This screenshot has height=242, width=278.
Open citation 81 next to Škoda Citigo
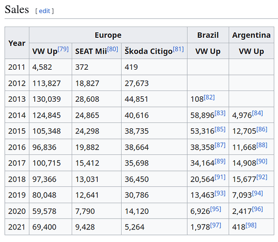tap(178, 49)
